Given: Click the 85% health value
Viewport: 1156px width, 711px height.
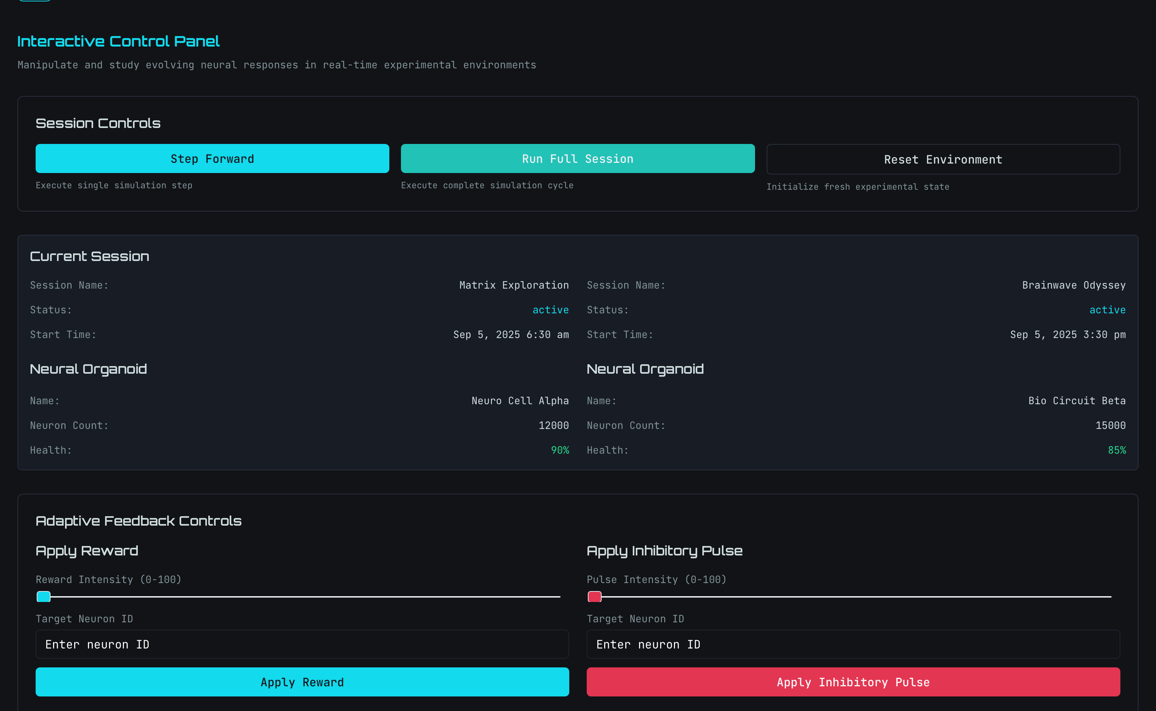Looking at the screenshot, I should [1116, 450].
